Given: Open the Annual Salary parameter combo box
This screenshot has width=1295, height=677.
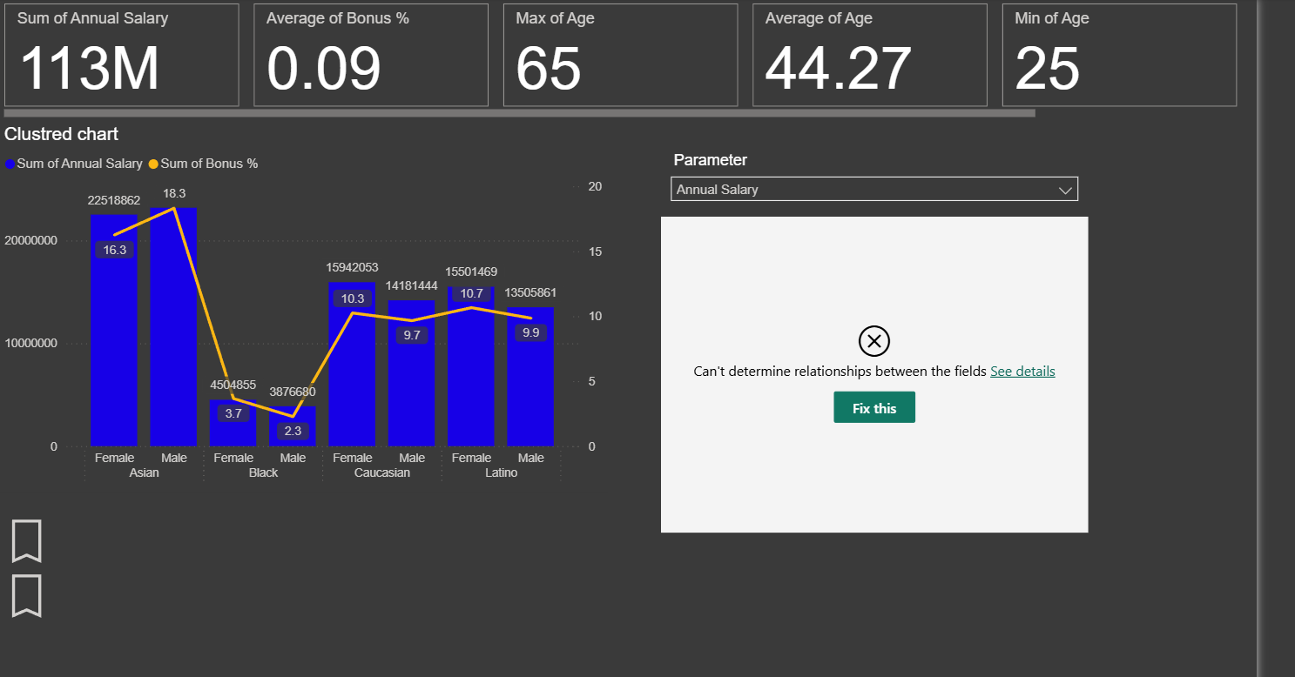Looking at the screenshot, I should click(x=862, y=190).
